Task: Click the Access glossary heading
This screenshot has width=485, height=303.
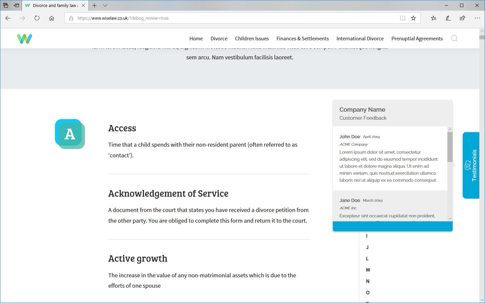Action: 122,128
